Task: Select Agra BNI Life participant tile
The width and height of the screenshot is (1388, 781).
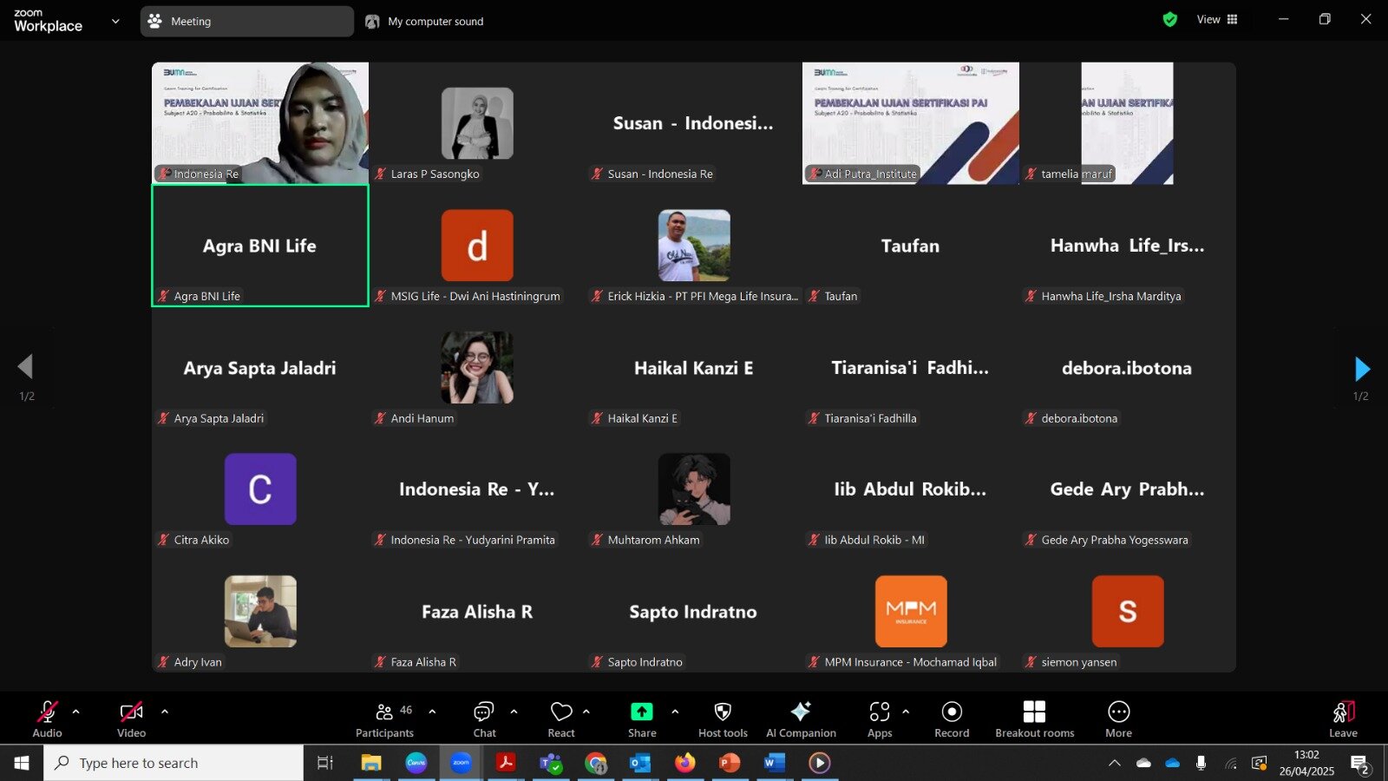Action: click(x=260, y=246)
